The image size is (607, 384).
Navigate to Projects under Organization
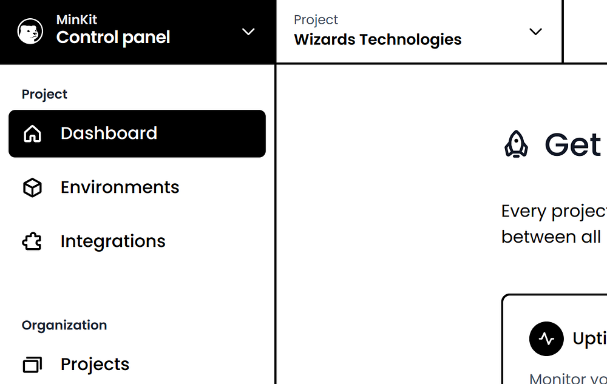[95, 365]
